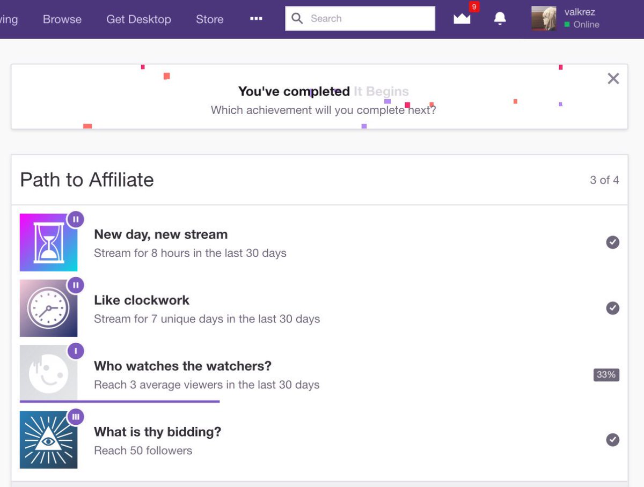This screenshot has height=487, width=644.
Task: Click the New day, new stream title
Action: click(160, 234)
